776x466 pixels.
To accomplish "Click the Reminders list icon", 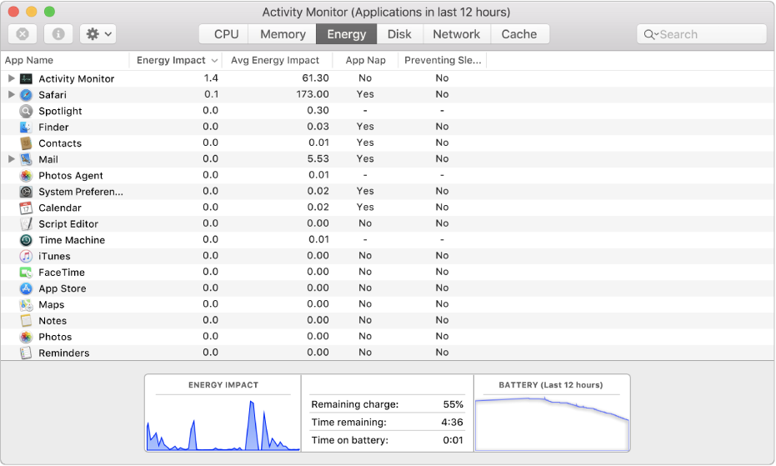I will click(x=26, y=353).
